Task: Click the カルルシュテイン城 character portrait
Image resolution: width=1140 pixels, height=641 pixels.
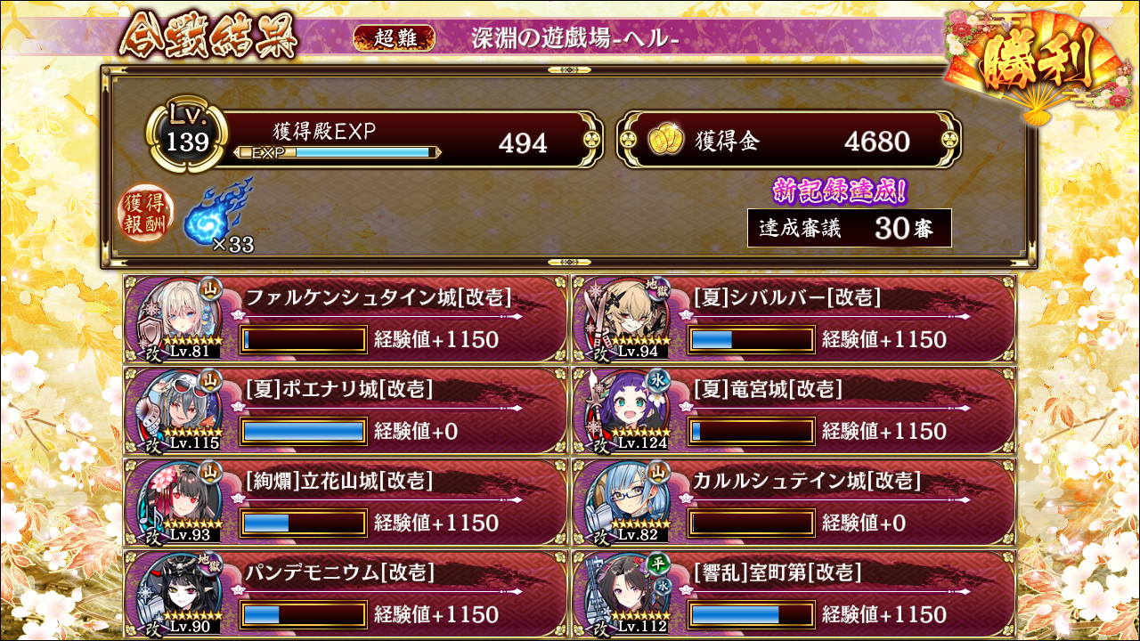Action: click(x=629, y=501)
